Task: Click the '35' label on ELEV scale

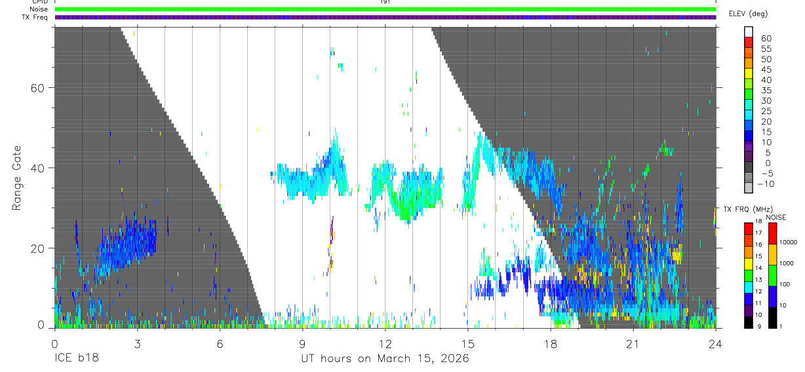Action: click(766, 91)
